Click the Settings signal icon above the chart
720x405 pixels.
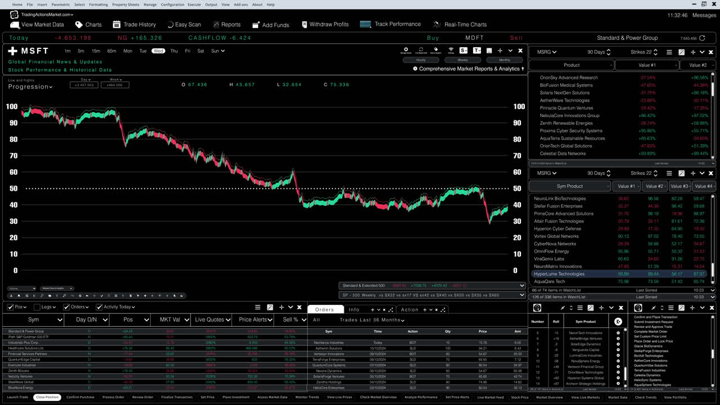click(451, 49)
